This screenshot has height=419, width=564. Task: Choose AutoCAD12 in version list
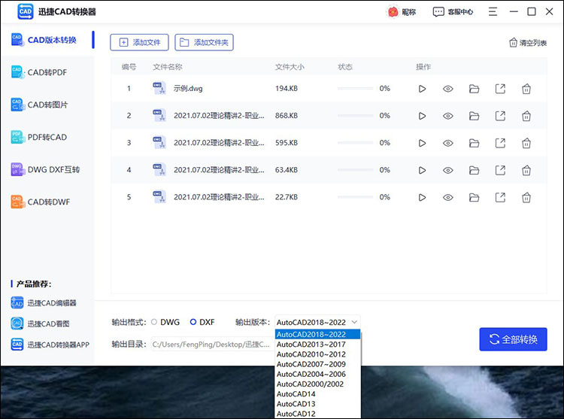(x=317, y=414)
